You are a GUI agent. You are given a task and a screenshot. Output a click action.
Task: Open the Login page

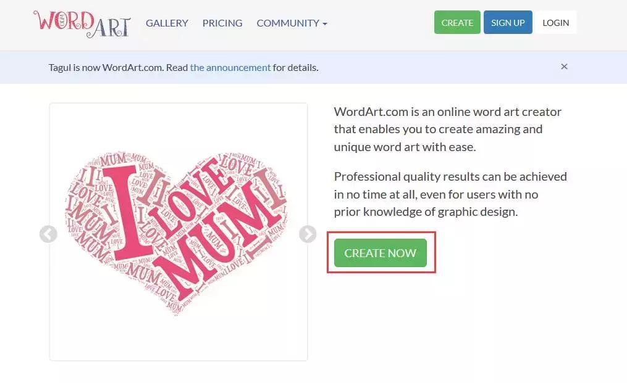[x=555, y=23]
